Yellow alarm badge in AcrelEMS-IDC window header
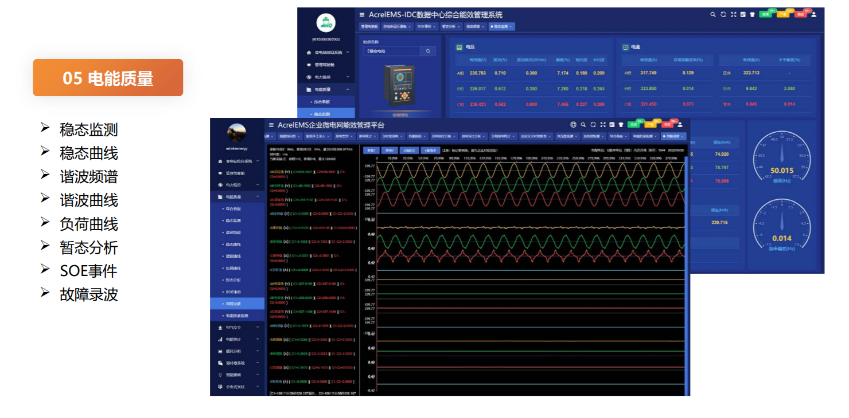849x418 pixels. [783, 14]
